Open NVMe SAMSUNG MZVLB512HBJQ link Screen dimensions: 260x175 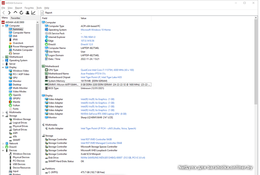pos(113,157)
